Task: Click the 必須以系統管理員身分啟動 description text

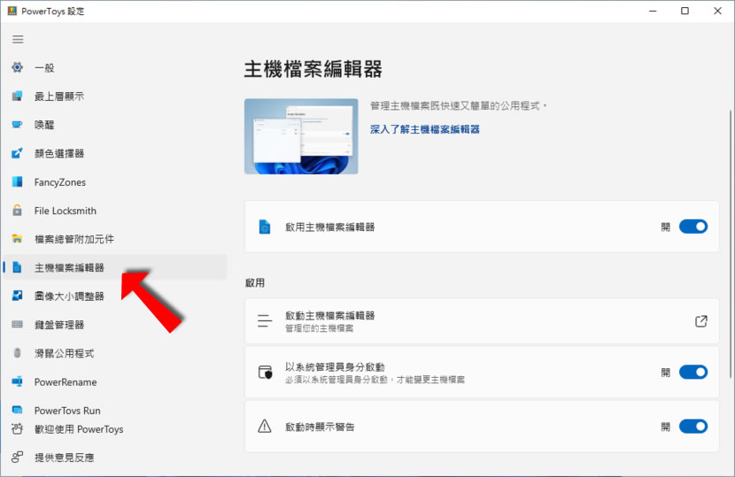Action: coord(375,380)
